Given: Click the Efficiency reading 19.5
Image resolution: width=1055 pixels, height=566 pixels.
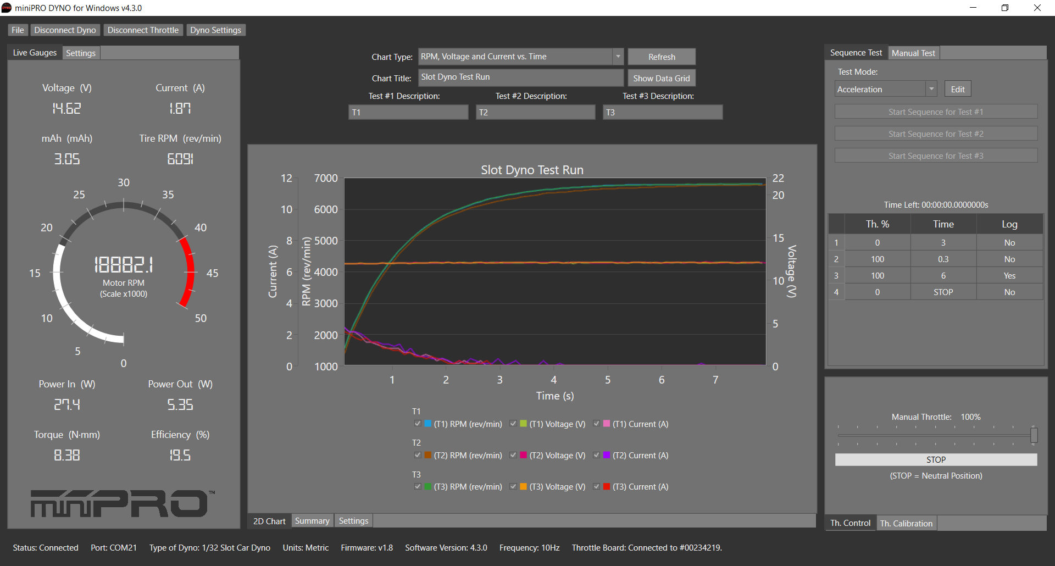Looking at the screenshot, I should (180, 455).
